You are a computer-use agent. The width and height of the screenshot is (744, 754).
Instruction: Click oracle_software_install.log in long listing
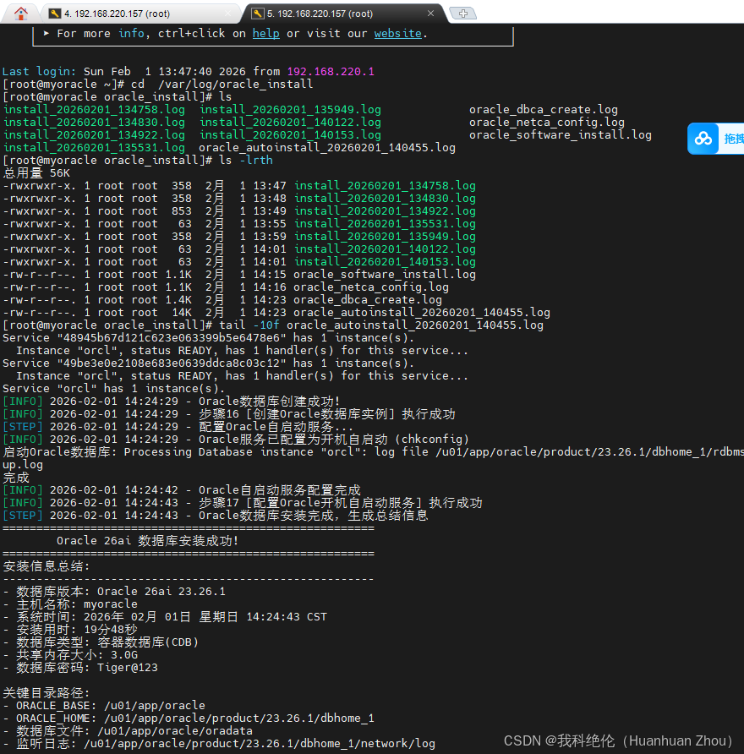(385, 274)
